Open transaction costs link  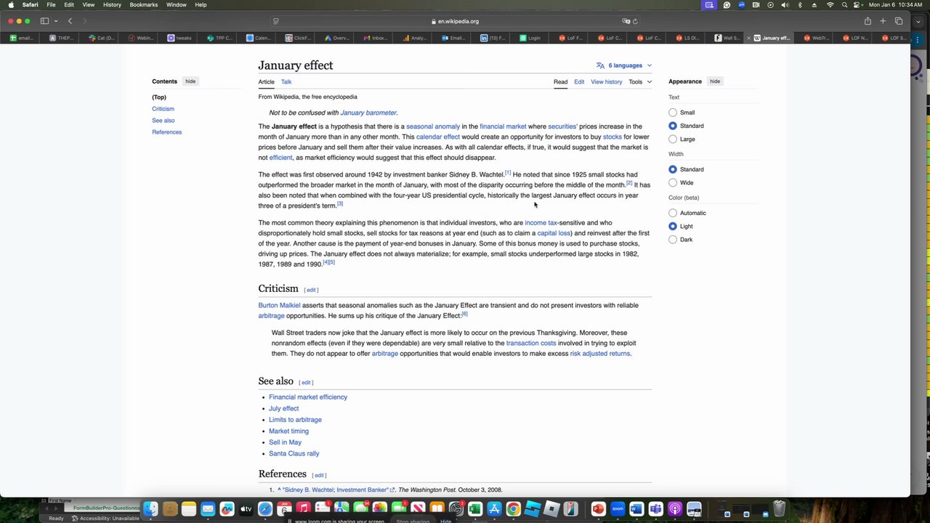(531, 343)
